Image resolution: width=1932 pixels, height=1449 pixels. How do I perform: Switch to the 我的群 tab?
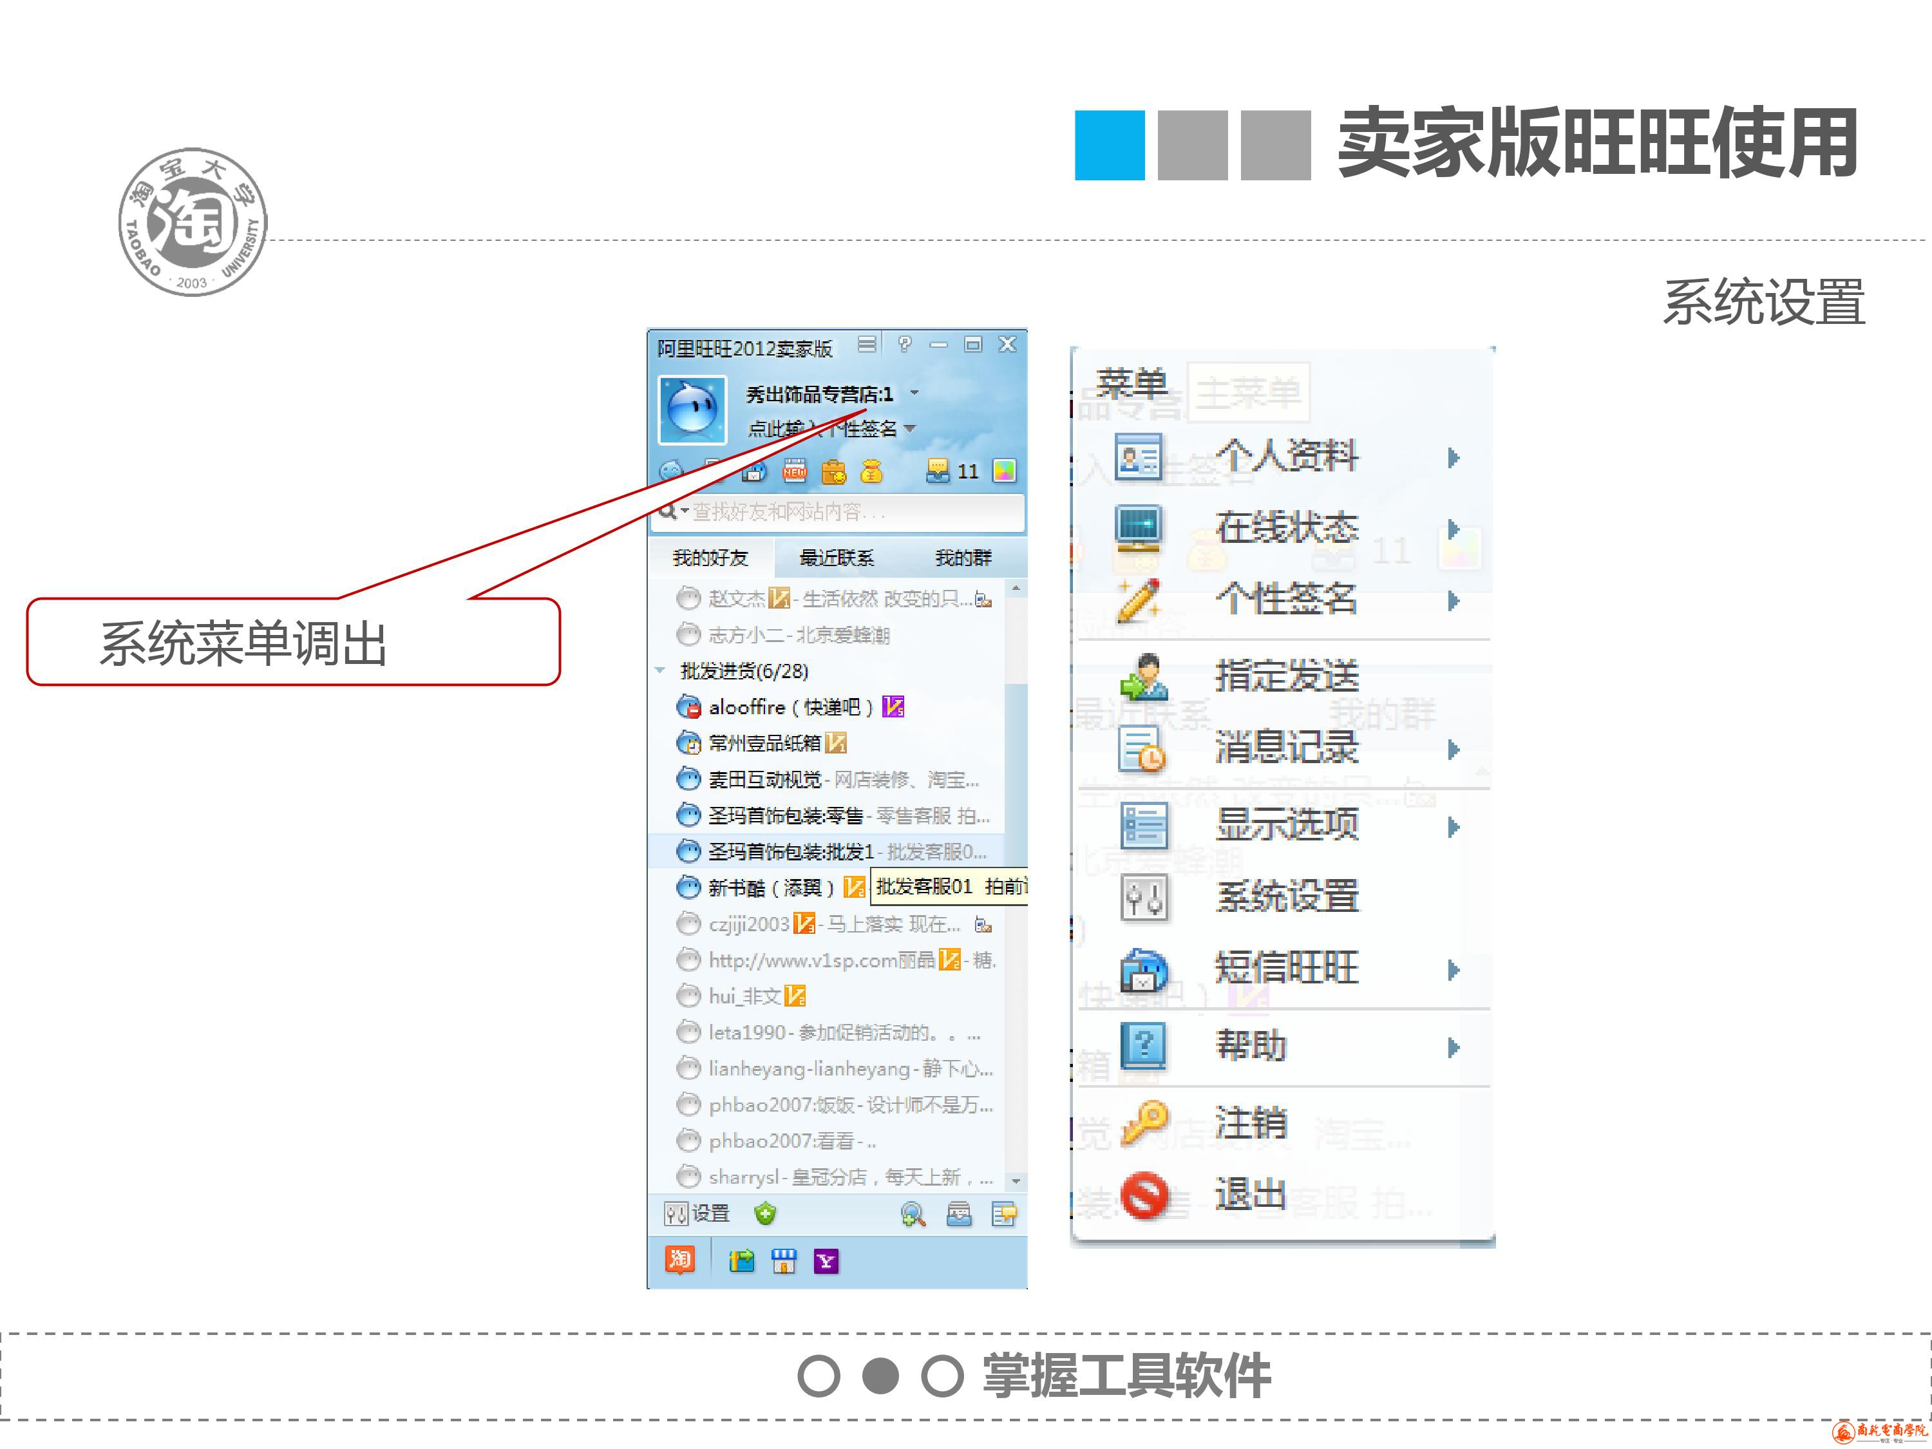coord(963,558)
